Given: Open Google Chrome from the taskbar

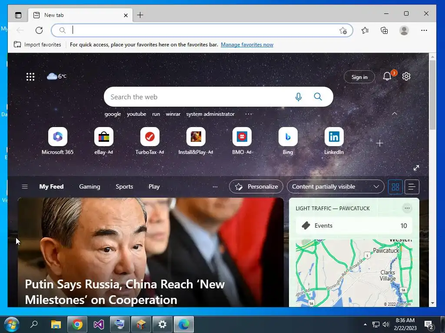Looking at the screenshot, I should click(x=77, y=324).
